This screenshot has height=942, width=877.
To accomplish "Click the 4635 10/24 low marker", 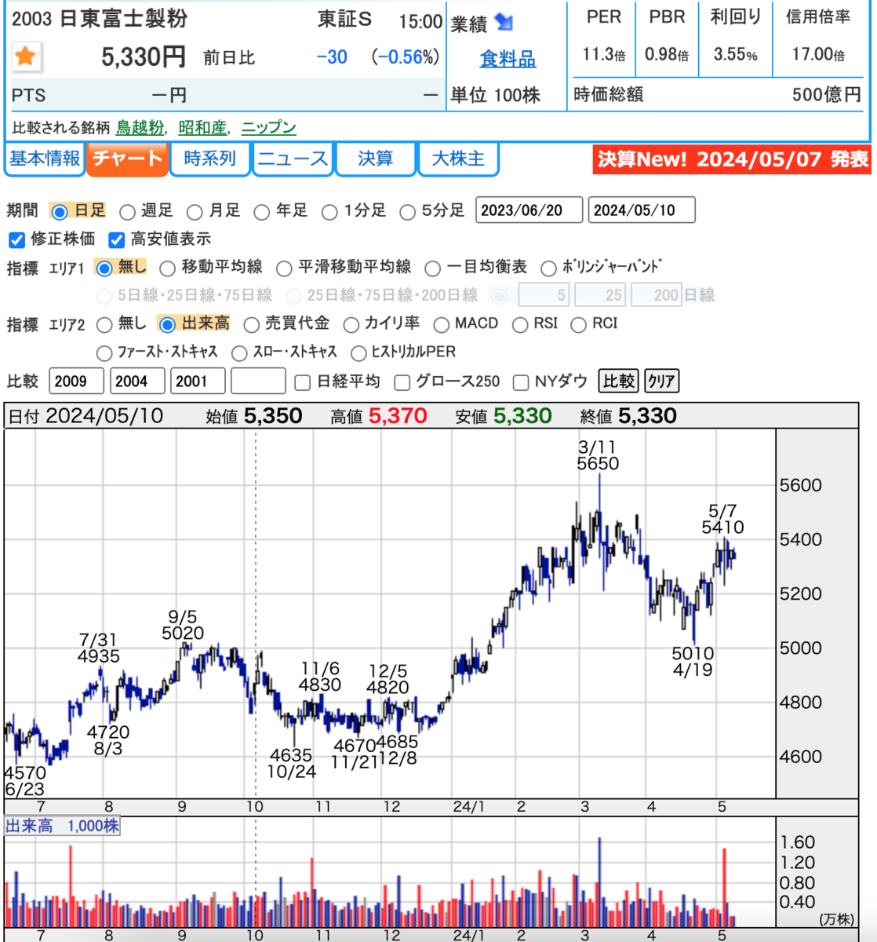I will [291, 763].
